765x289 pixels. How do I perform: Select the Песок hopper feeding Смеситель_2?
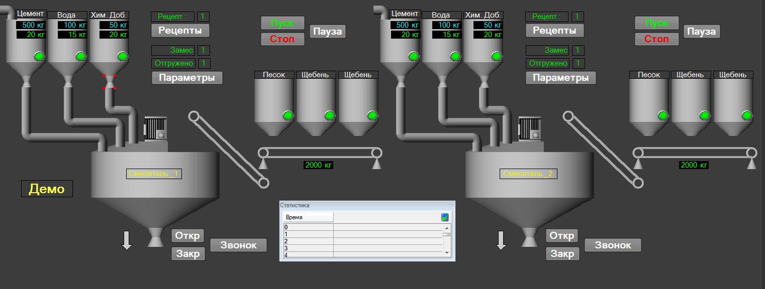(649, 106)
